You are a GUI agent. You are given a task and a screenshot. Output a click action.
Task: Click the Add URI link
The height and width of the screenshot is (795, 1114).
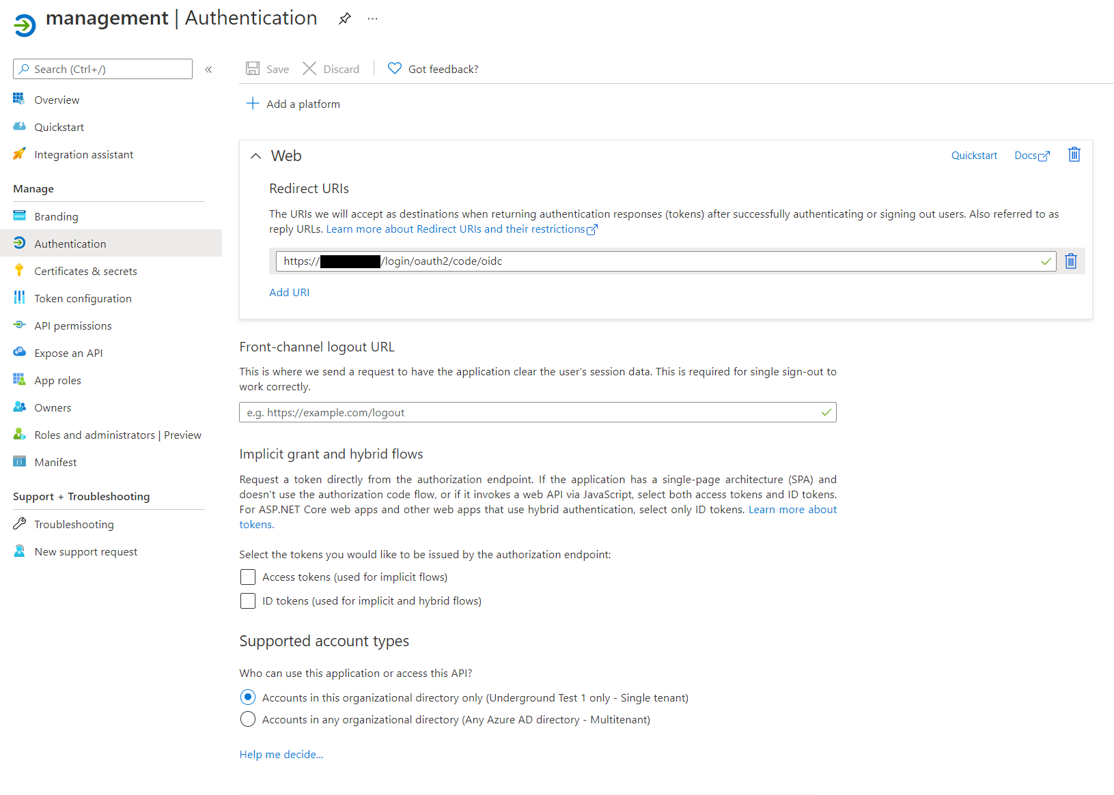click(x=289, y=293)
